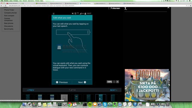Open the System Preferences gear in the dock
Image resolution: width=192 pixels, height=108 pixels.
click(65, 104)
